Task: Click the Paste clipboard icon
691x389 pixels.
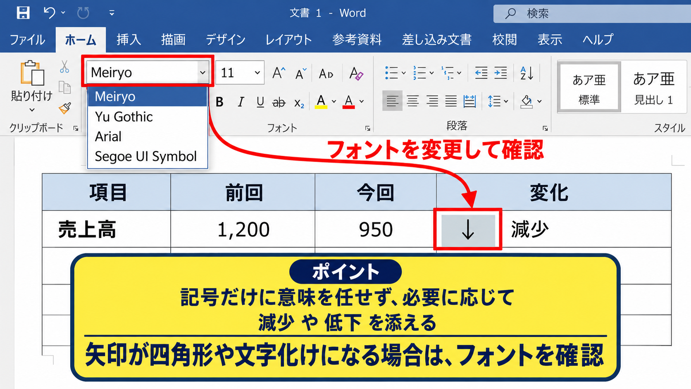Action: coord(32,73)
